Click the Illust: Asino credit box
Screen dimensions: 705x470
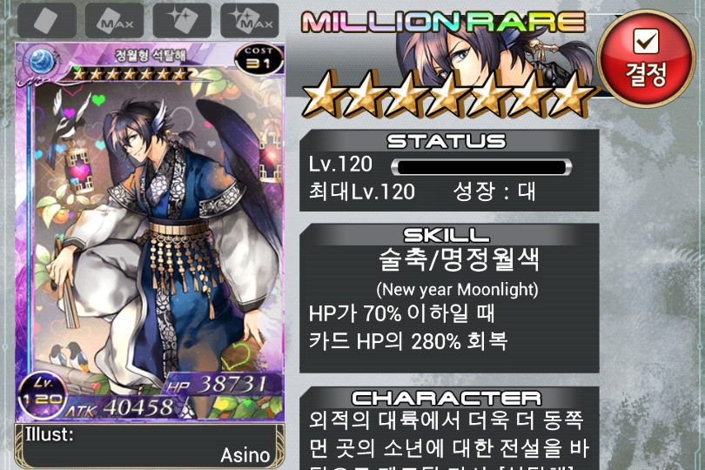point(150,446)
